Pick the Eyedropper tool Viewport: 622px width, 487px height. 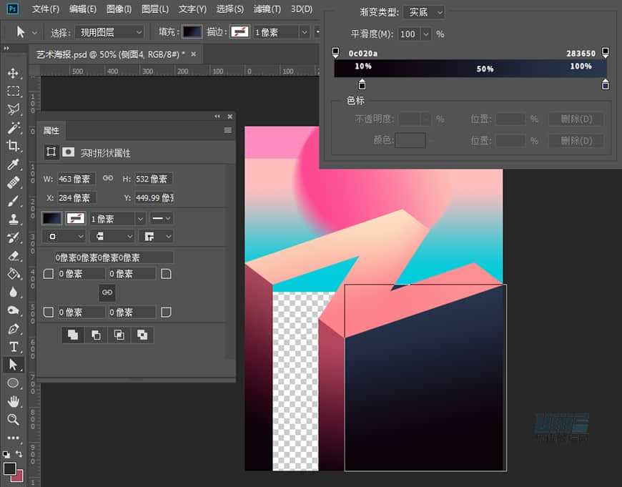(13, 164)
